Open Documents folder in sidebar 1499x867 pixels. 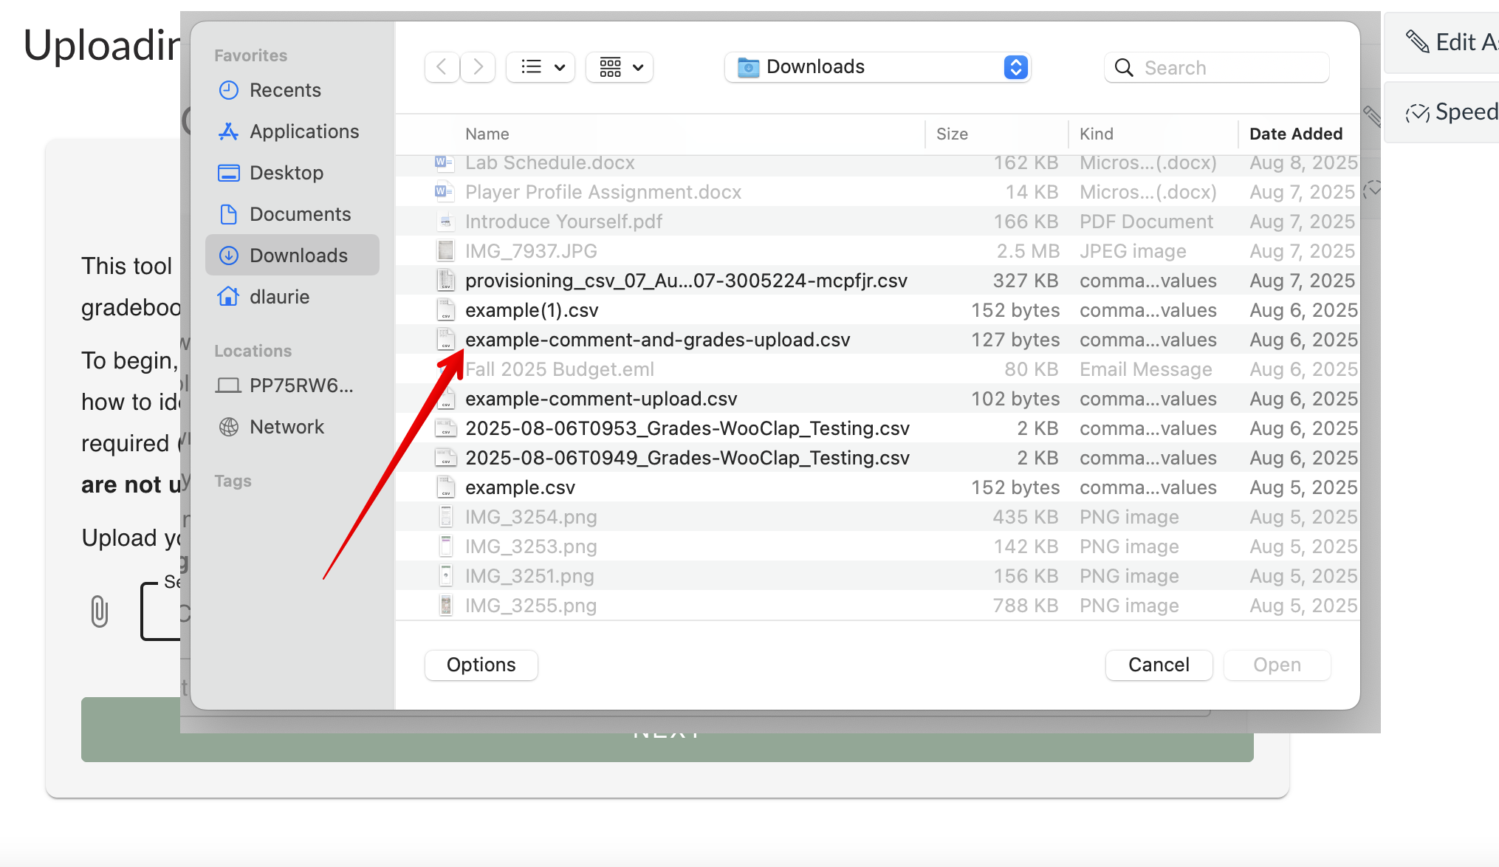[x=299, y=214]
